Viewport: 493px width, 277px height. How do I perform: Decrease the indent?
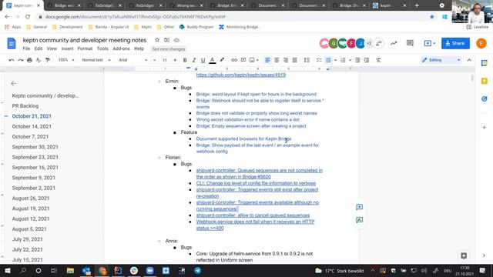coord(357,60)
